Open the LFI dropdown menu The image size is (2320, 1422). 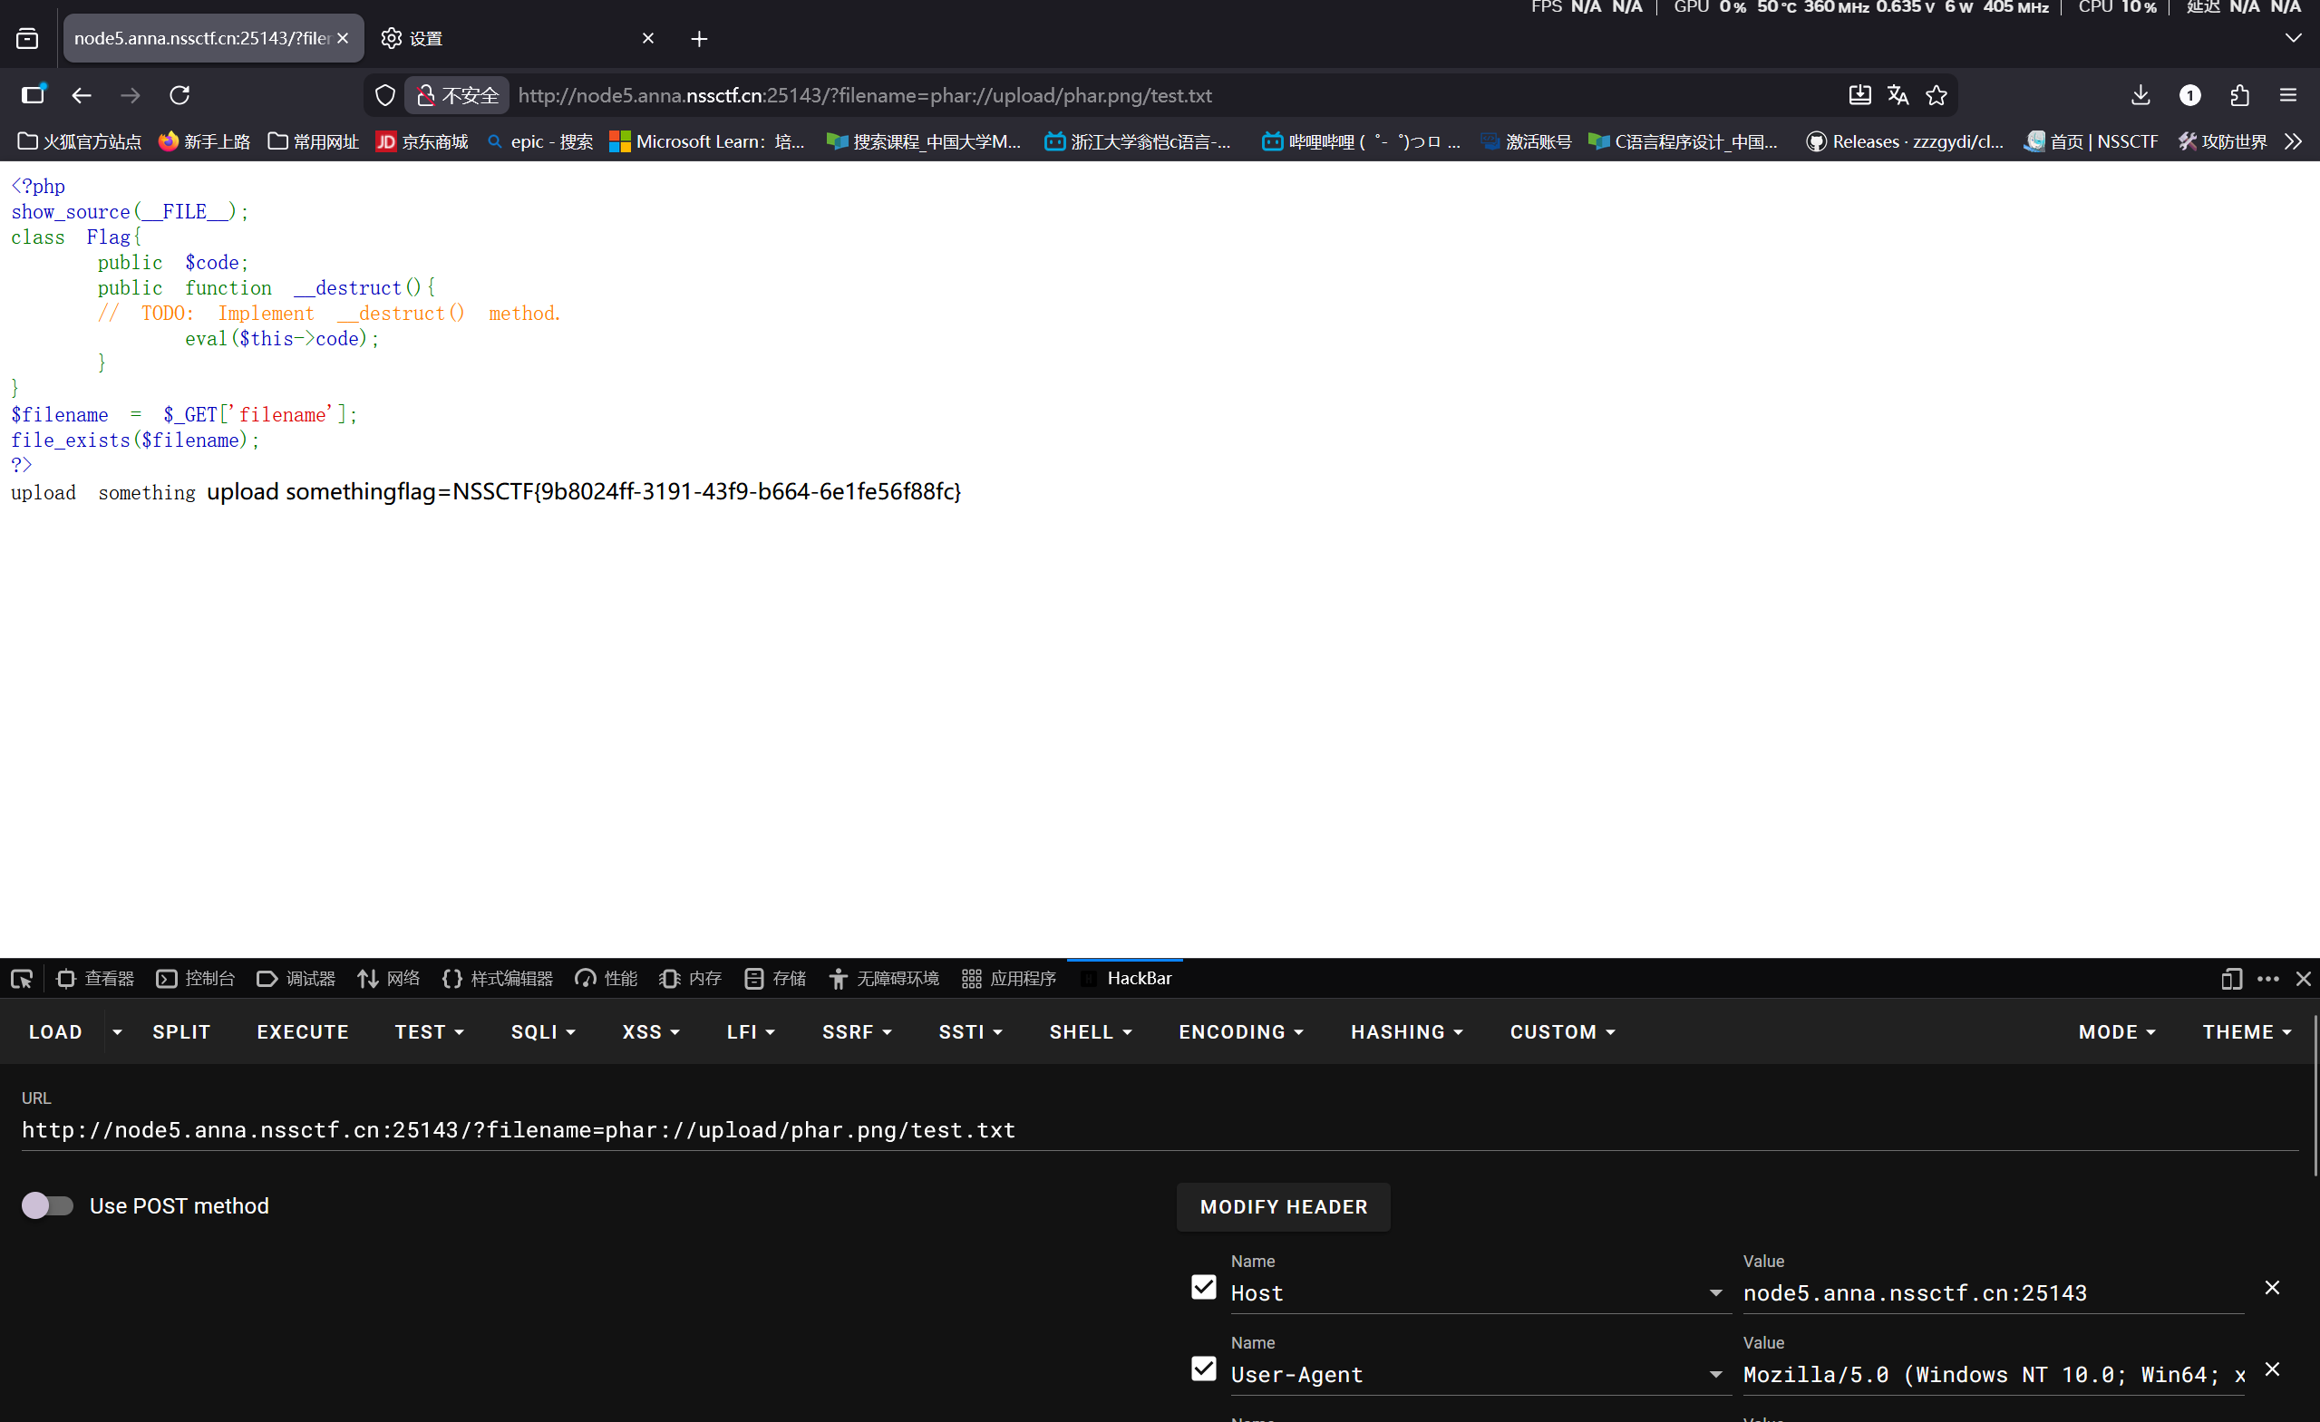[751, 1031]
